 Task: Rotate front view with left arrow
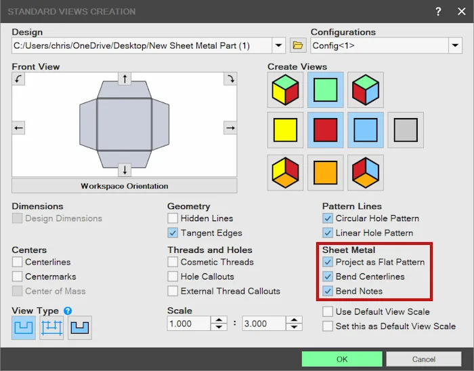point(18,128)
